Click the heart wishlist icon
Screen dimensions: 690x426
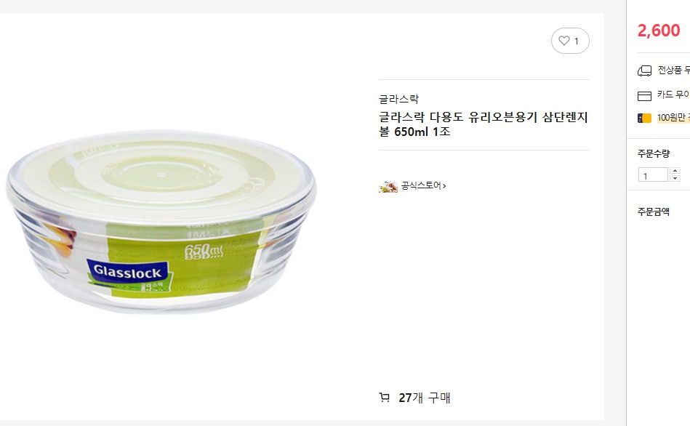[x=564, y=41]
